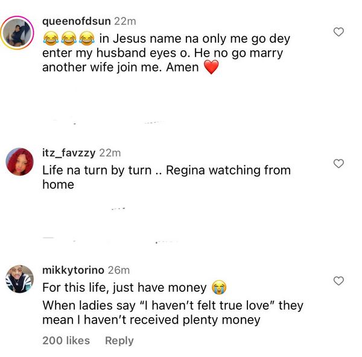Viewport: 362px width, 357px height.
Task: Click the queenofdsun username
Action: click(77, 21)
